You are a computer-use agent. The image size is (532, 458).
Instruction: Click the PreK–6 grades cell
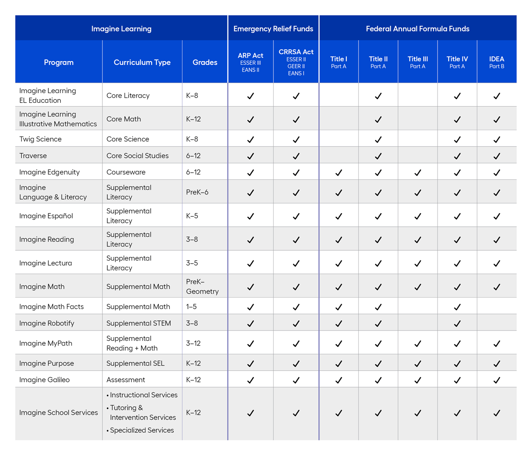pyautogui.click(x=205, y=192)
